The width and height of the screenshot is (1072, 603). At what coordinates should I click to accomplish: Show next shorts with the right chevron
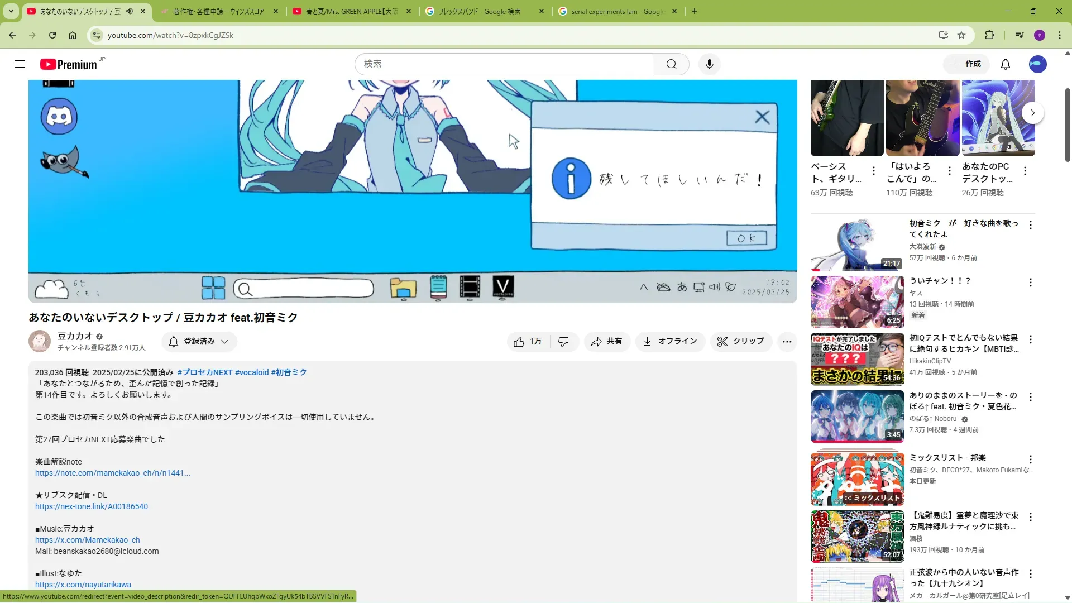click(x=1032, y=113)
